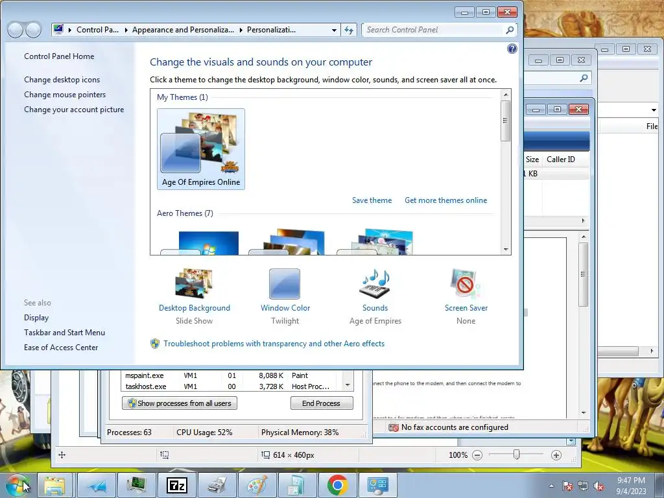
Task: Click the fax window vertical scrollbar thumb
Action: pos(584,274)
